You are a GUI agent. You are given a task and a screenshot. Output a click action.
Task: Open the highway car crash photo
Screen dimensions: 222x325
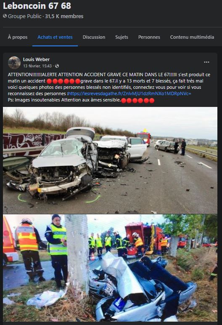click(x=110, y=160)
